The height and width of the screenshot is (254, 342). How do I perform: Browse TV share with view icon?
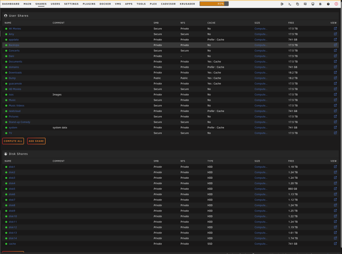pyautogui.click(x=335, y=133)
